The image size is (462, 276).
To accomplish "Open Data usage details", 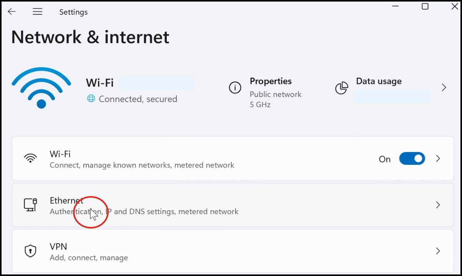I will click(378, 81).
